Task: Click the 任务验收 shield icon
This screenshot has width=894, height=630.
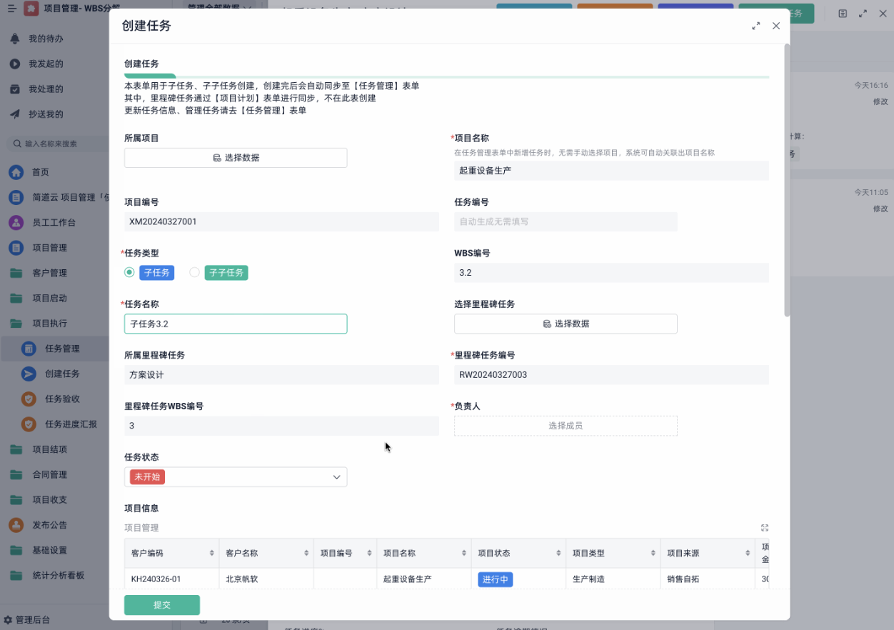Action: click(29, 399)
